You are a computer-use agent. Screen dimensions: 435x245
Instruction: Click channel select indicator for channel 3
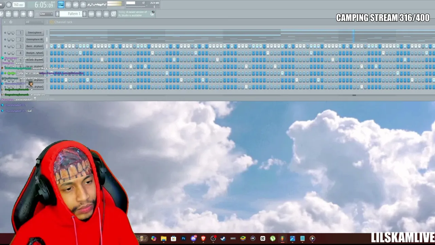pyautogui.click(x=47, y=46)
